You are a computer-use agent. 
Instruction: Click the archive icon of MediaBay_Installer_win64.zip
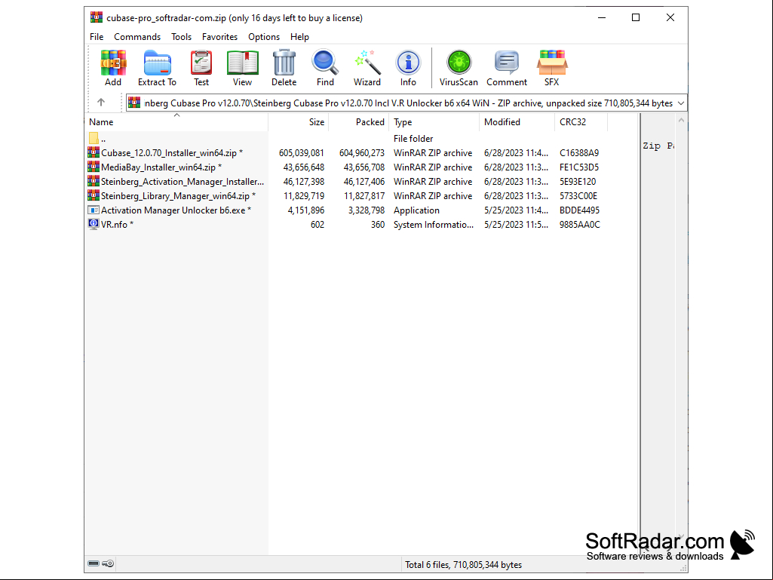[94, 167]
